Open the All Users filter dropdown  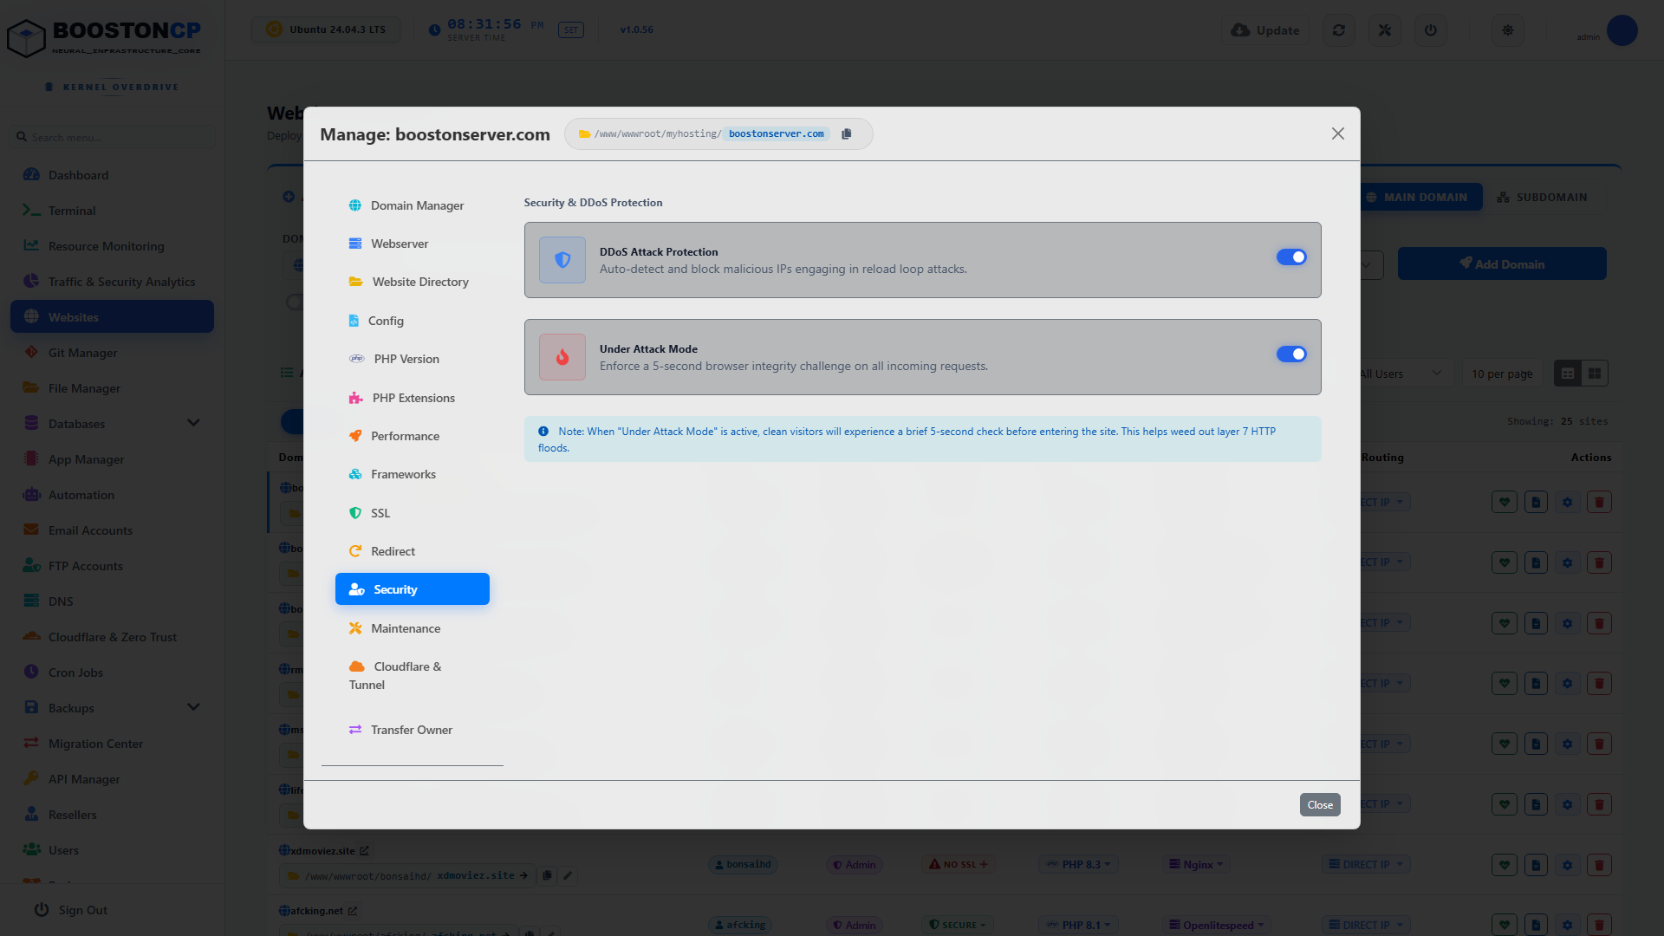[1400, 374]
